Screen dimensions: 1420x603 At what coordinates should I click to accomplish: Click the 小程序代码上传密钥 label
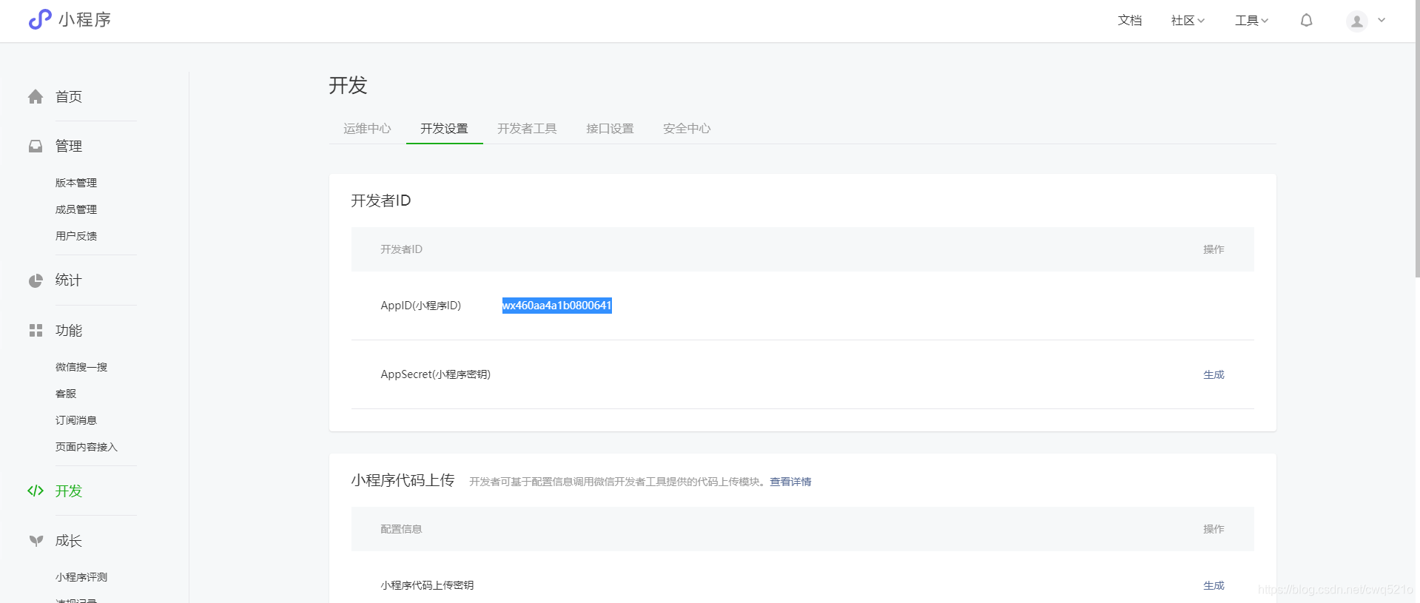coord(427,585)
